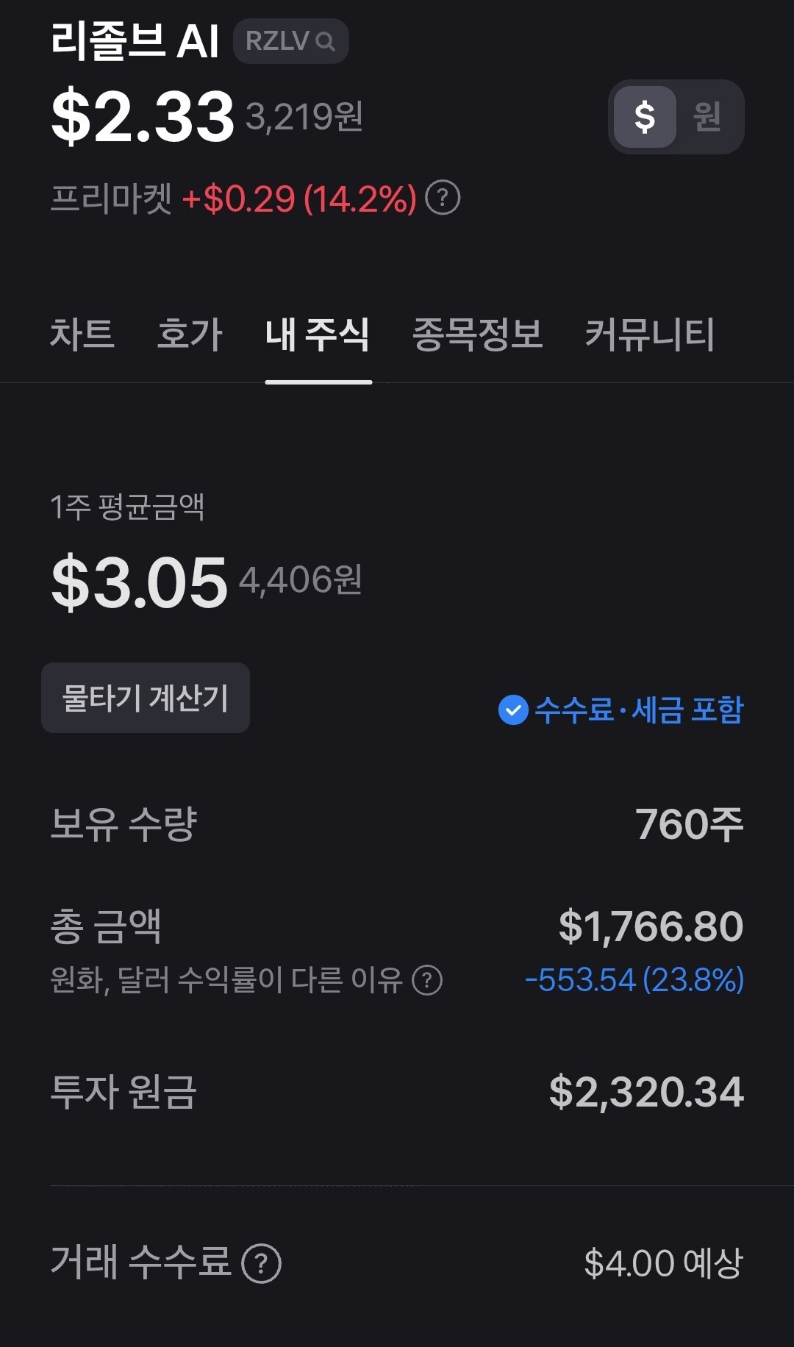
Task: Switch to the 호가 tab
Action: tap(190, 335)
